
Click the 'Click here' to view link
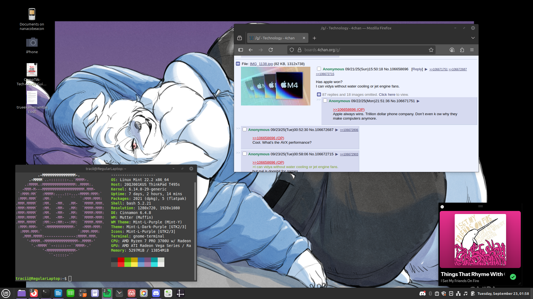tap(387, 95)
